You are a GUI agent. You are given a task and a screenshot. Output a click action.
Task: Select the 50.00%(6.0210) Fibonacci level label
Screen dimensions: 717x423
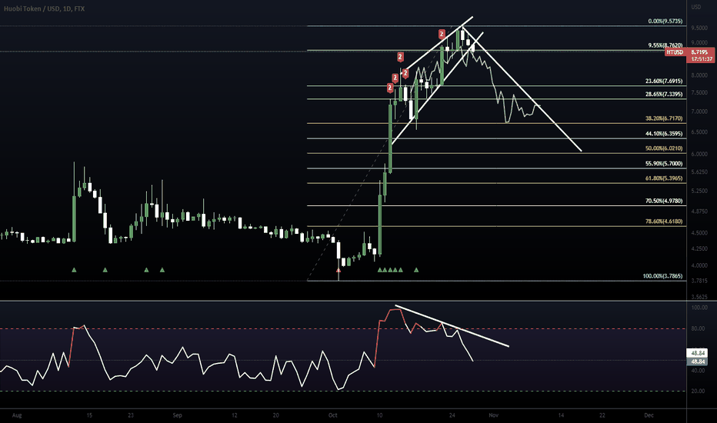click(664, 148)
